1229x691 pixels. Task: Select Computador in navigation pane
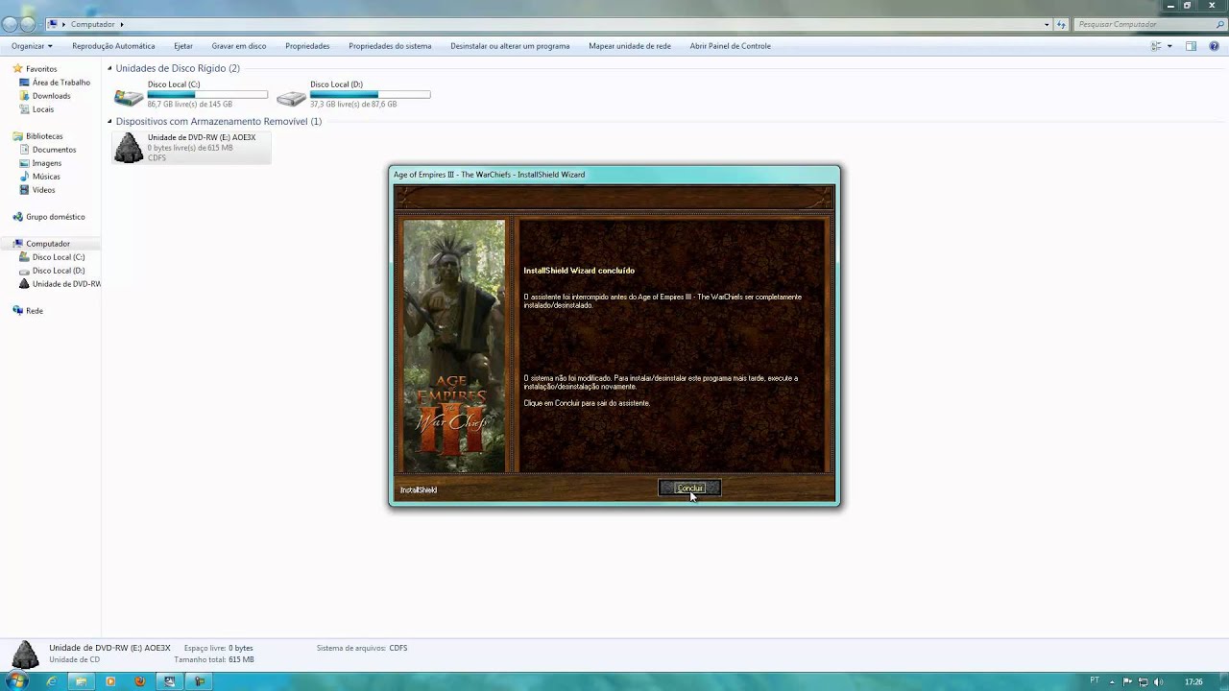click(x=48, y=244)
